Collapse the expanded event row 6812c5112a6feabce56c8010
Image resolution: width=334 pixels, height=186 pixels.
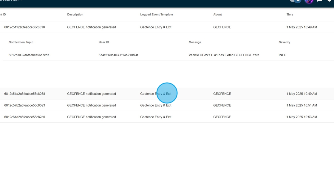point(24,27)
